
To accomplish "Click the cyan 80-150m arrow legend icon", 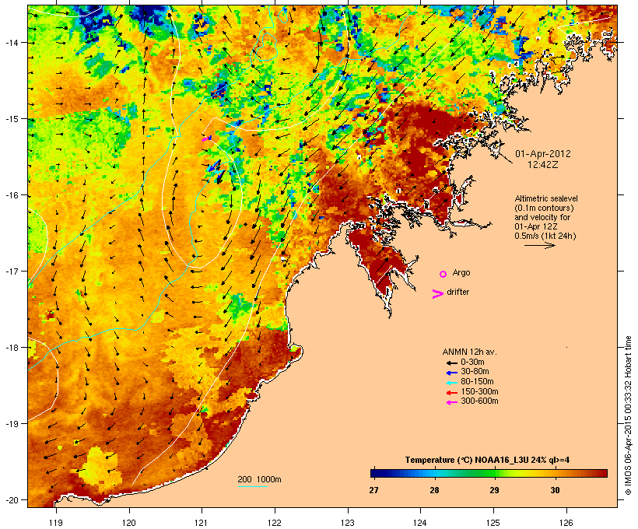I will 451,383.
